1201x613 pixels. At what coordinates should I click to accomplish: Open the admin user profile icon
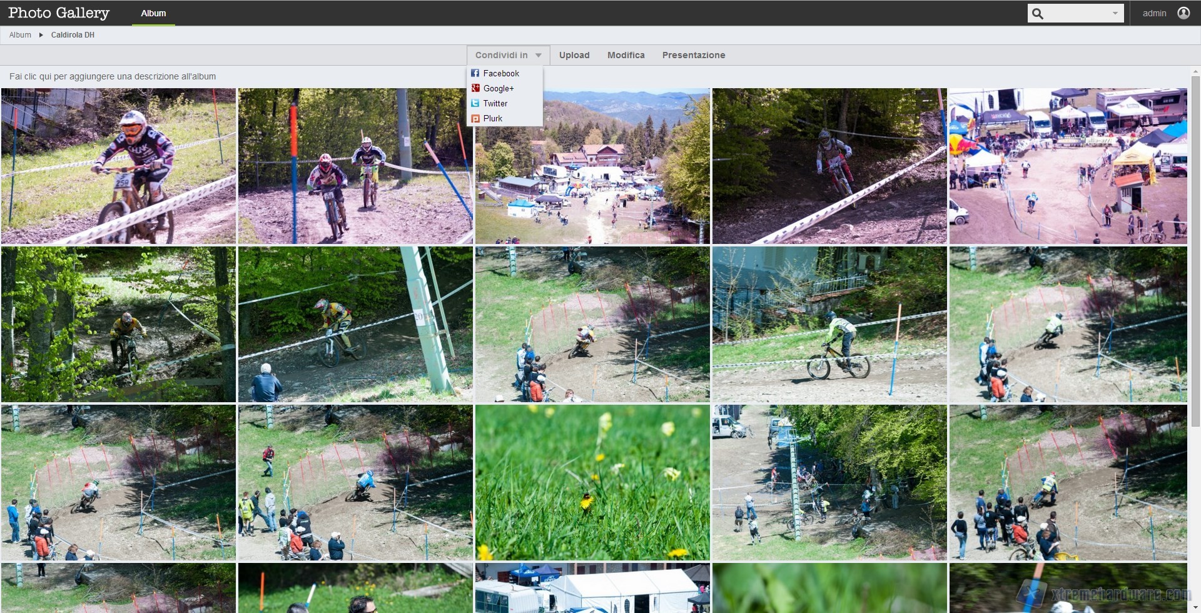coord(1183,13)
